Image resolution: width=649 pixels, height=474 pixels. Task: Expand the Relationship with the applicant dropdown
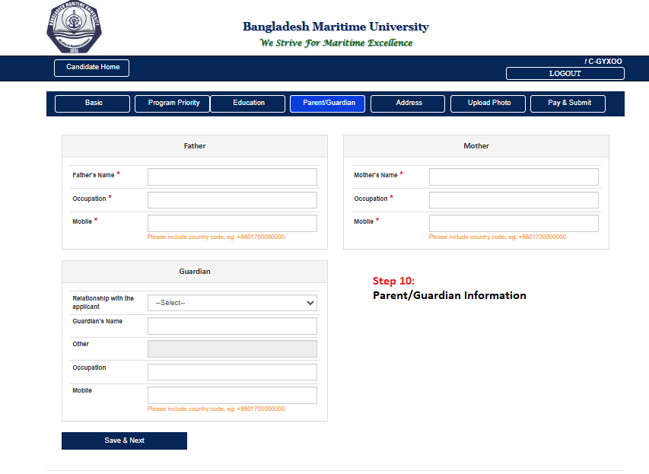[x=232, y=303]
